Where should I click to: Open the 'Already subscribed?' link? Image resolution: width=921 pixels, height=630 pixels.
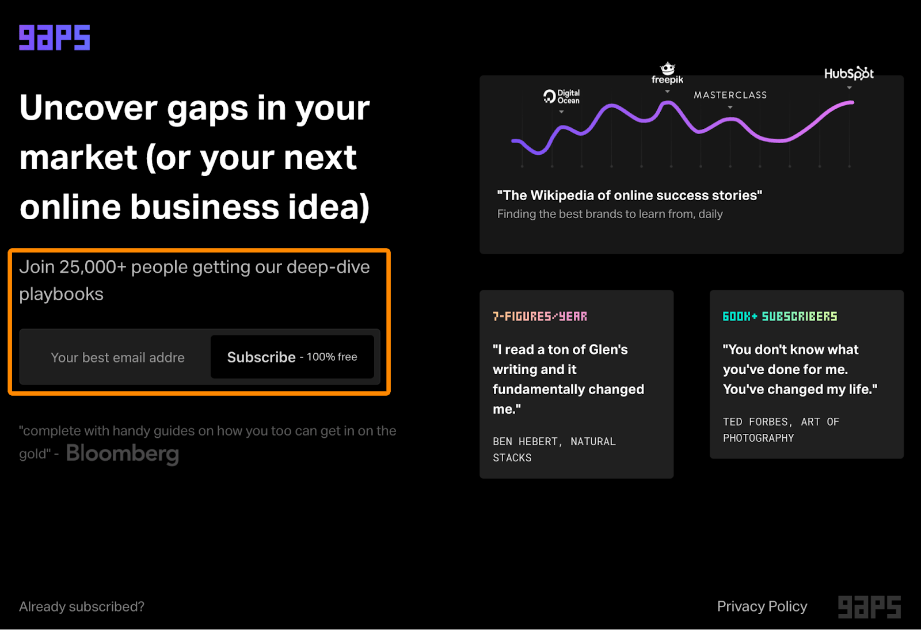click(x=82, y=606)
